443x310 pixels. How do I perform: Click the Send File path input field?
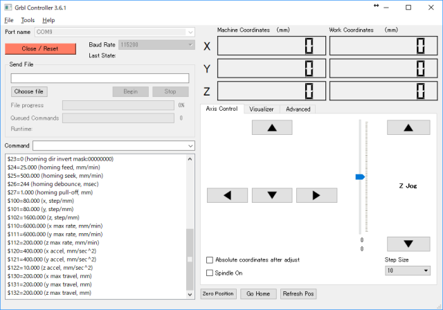pos(100,78)
